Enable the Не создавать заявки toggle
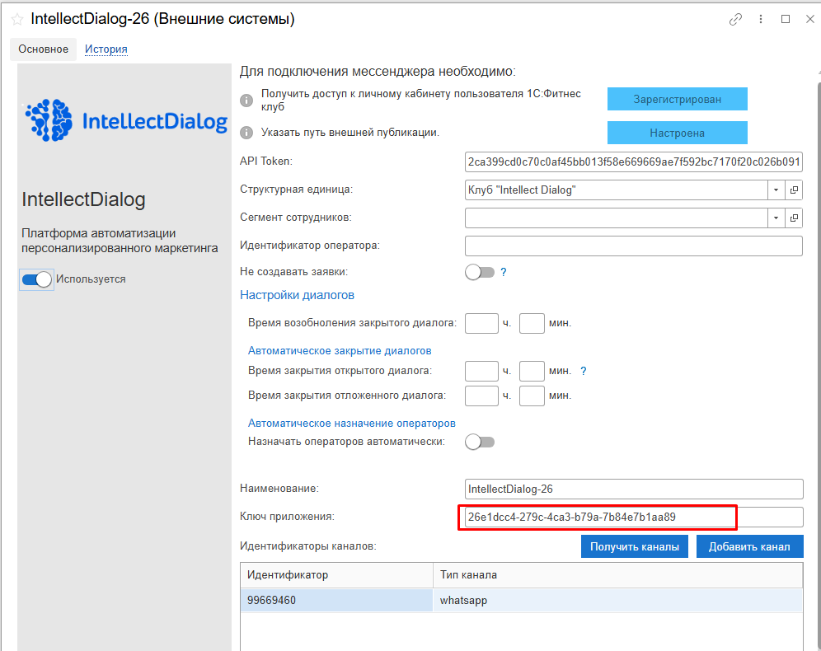 pos(480,272)
